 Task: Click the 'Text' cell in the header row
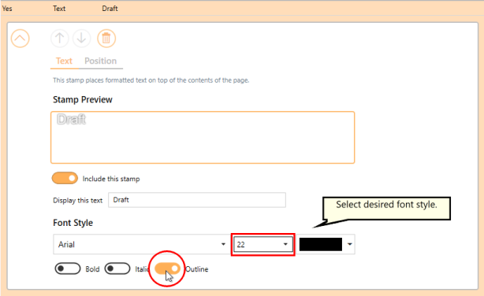(x=59, y=9)
